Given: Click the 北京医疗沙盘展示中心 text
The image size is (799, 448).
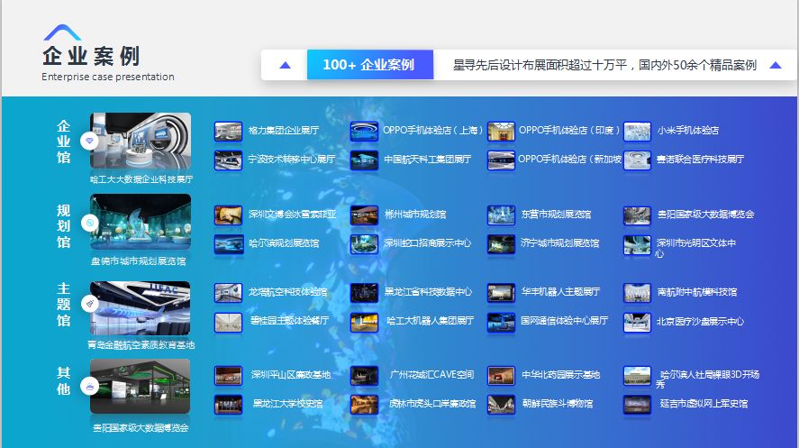Looking at the screenshot, I should (700, 322).
